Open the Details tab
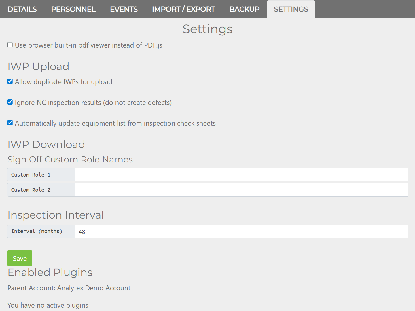 point(22,9)
